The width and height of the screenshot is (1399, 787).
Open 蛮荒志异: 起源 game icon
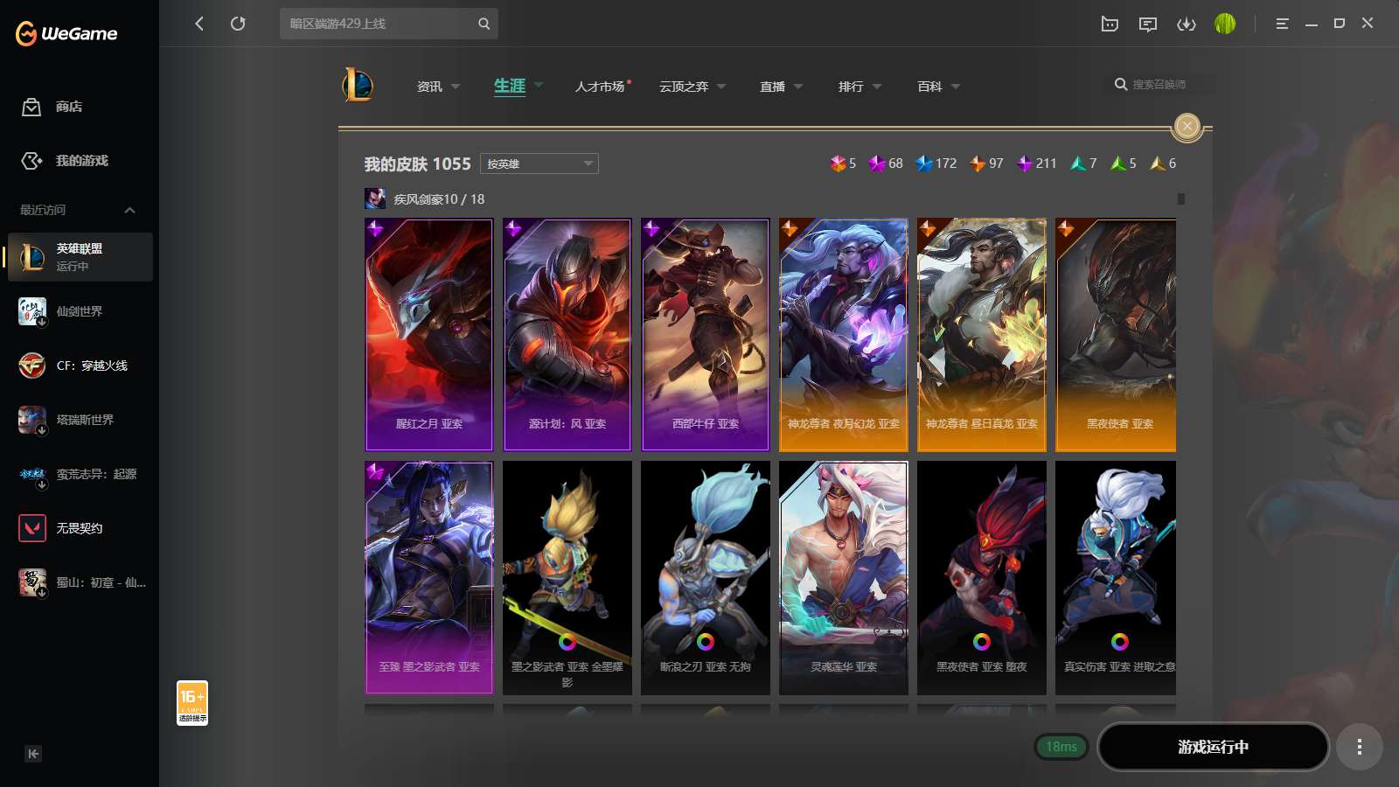pyautogui.click(x=32, y=474)
